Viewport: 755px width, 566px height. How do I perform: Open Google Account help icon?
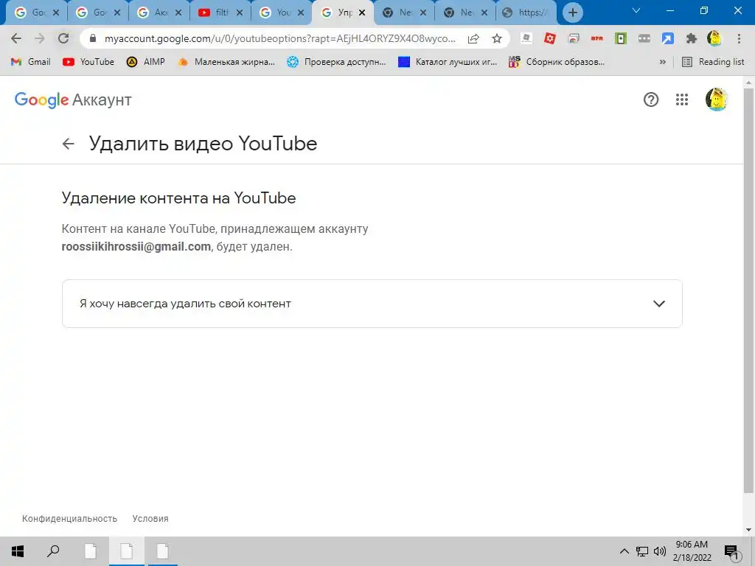click(651, 99)
